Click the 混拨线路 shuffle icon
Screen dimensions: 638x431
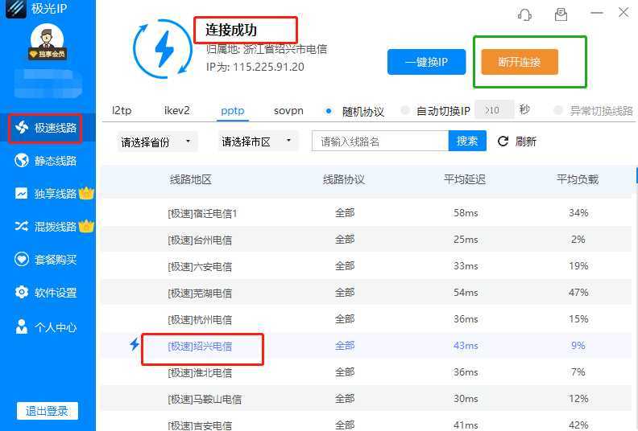22,226
